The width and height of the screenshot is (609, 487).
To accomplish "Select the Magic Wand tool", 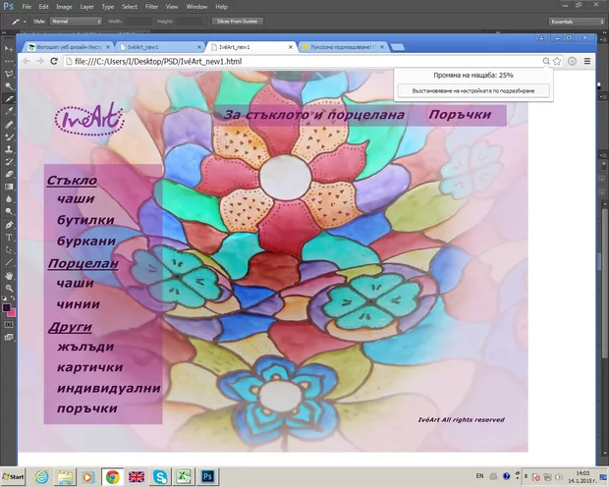I will 9,85.
